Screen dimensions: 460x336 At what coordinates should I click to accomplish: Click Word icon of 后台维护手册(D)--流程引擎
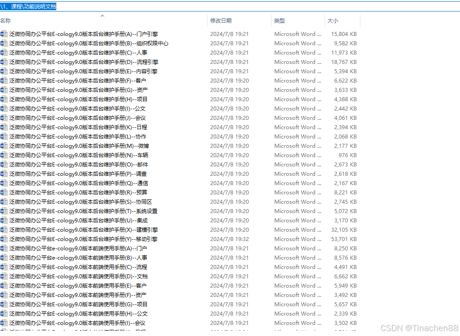tap(4, 62)
